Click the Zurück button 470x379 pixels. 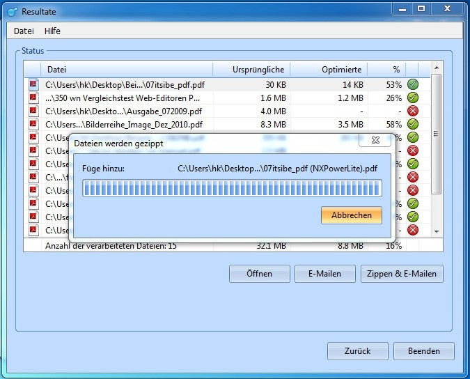358,351
